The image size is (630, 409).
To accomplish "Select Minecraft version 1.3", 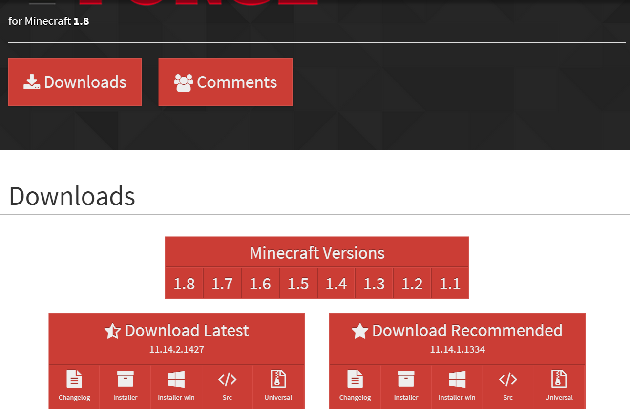I will pos(374,283).
